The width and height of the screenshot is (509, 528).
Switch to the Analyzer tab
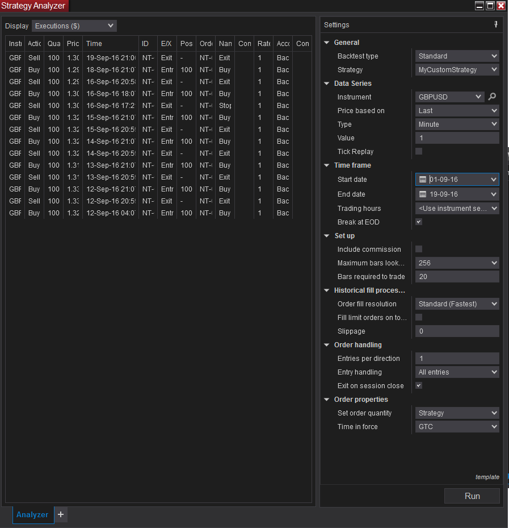tap(32, 514)
